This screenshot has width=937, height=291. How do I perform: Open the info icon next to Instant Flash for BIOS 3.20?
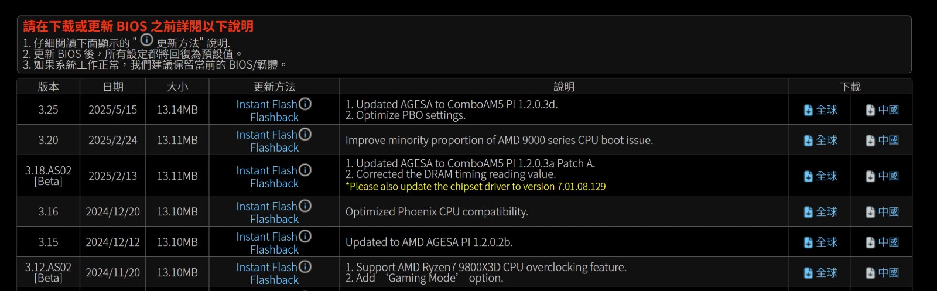point(305,134)
